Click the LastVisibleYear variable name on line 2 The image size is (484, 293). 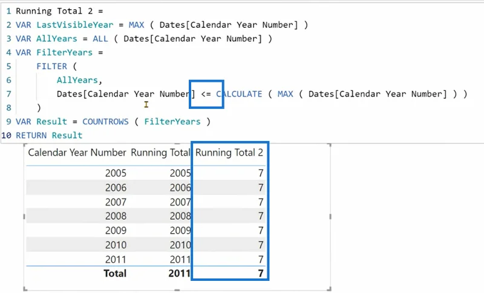tap(74, 25)
